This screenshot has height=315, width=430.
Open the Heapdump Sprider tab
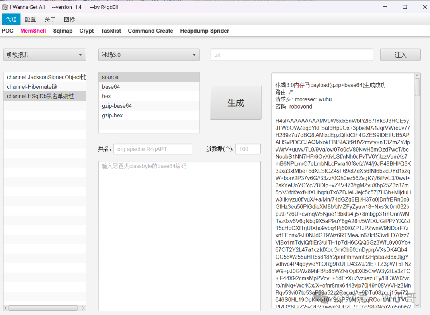[204, 31]
